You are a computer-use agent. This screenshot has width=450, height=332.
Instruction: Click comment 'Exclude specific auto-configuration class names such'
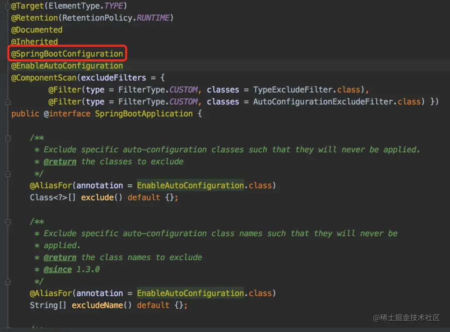point(165,234)
